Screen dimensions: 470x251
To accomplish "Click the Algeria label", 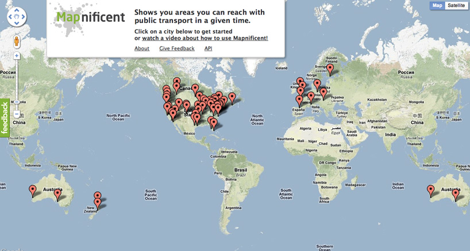I will (x=306, y=128).
